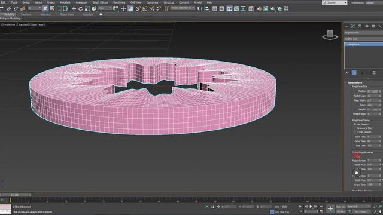Open Motion tab in command panel
383x215 pixels.
367,26
